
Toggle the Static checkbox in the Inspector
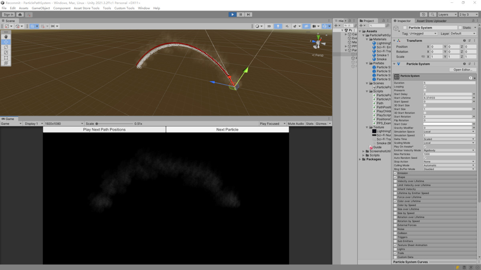click(x=460, y=28)
